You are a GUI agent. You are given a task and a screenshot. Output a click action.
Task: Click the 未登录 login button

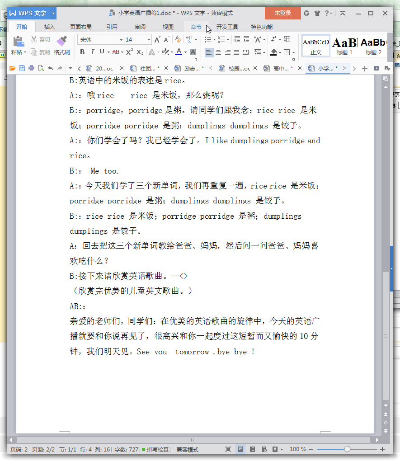[282, 13]
